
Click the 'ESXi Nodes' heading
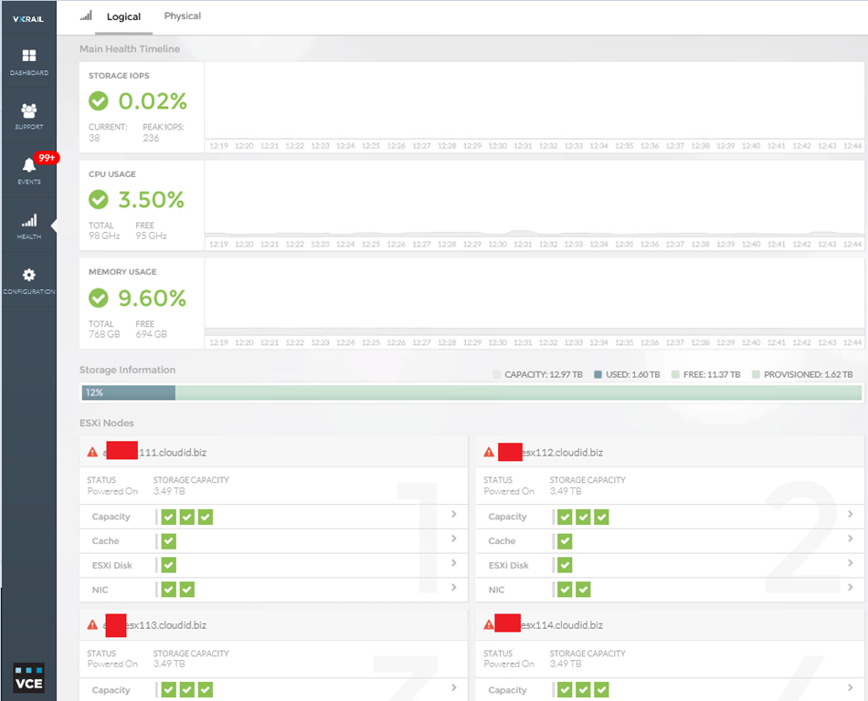point(106,423)
